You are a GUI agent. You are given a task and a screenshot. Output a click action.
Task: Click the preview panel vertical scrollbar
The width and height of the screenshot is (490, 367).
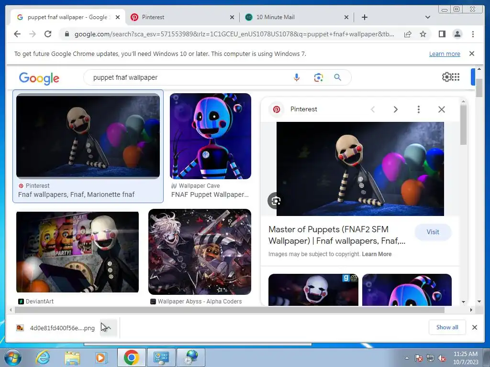(463, 125)
